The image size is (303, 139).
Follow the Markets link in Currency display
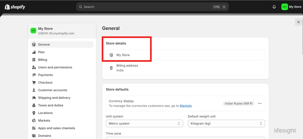pyautogui.click(x=186, y=106)
